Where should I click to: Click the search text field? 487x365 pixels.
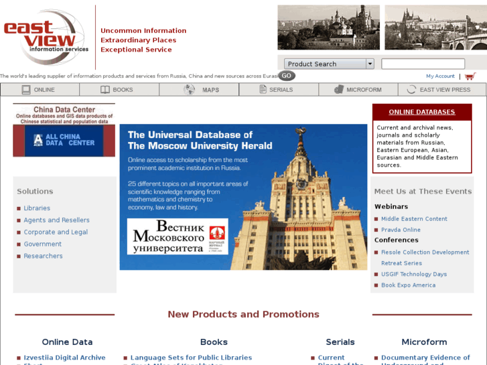[x=423, y=64]
